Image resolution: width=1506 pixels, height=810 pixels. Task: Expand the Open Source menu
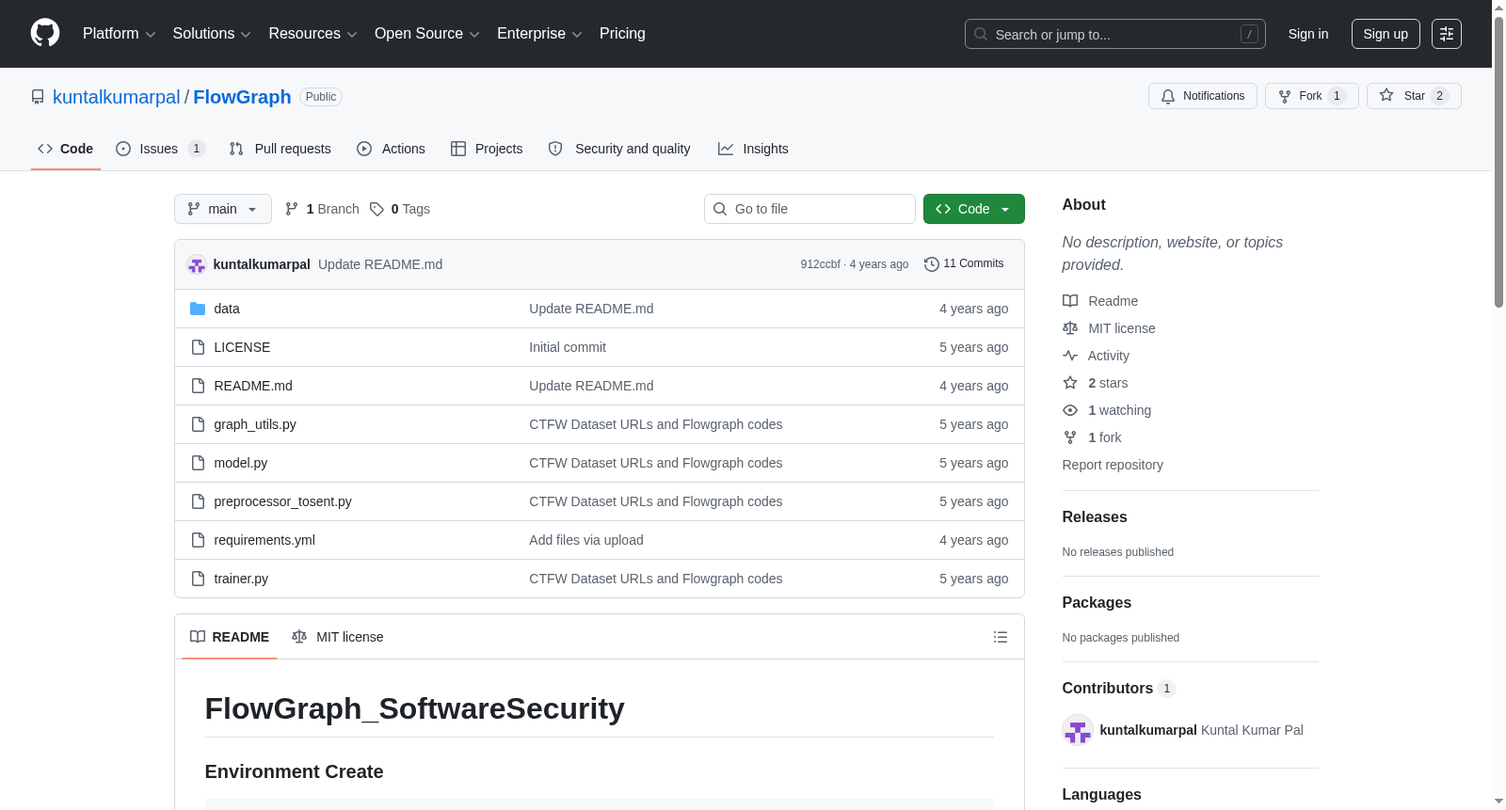(427, 34)
